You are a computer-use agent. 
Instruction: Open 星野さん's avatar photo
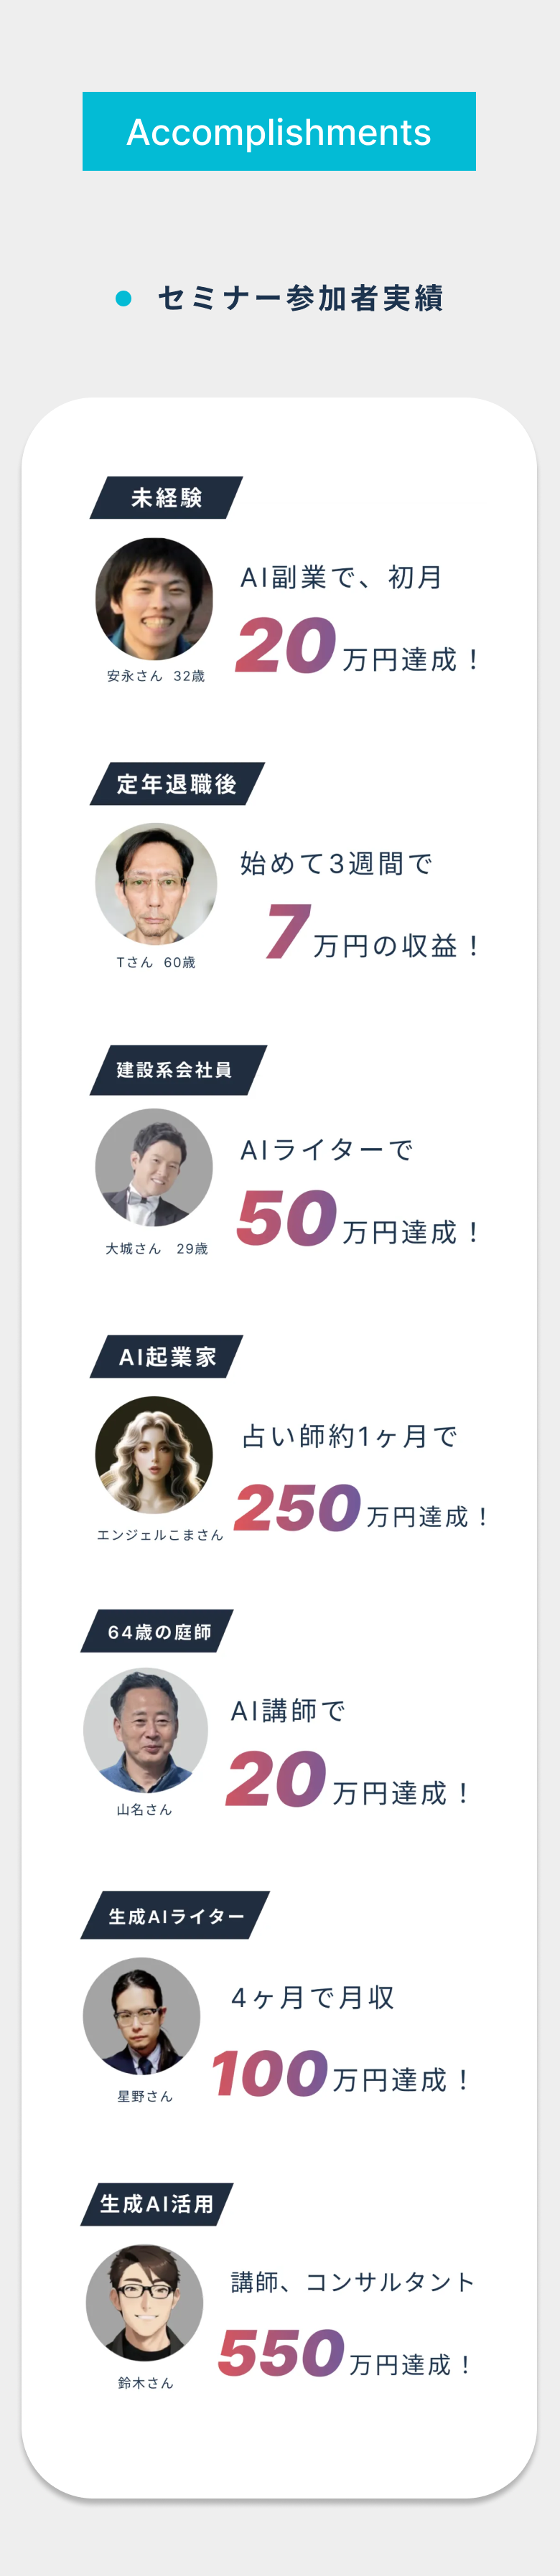(142, 2016)
